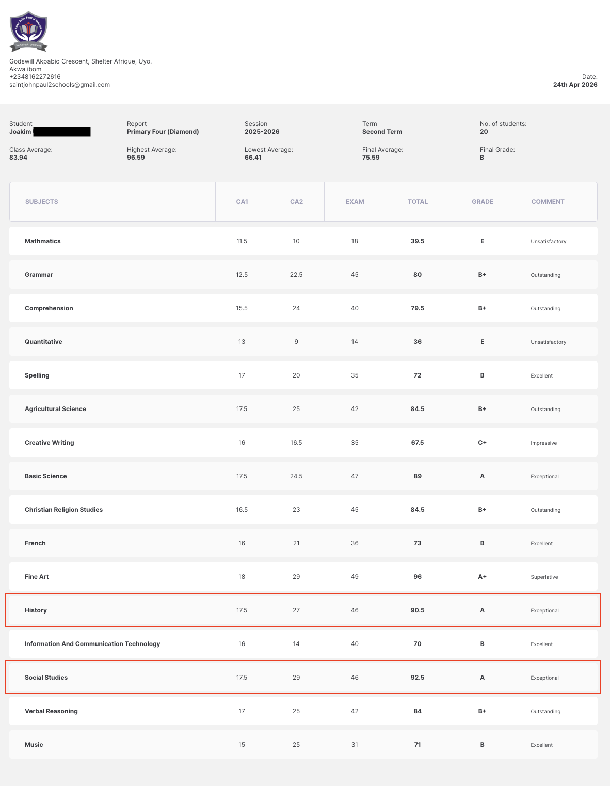Click the Music subject name
The image size is (610, 786).
point(34,745)
